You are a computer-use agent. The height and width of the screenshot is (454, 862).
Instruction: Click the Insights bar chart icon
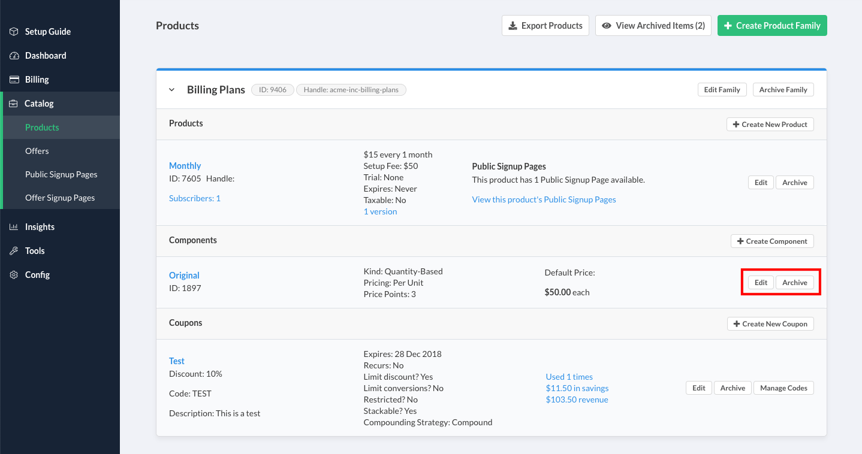tap(14, 227)
